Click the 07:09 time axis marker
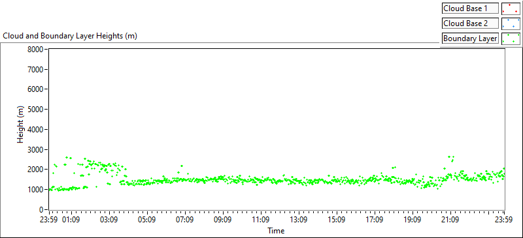Image resolution: width=523 pixels, height=238 pixels. 185,220
